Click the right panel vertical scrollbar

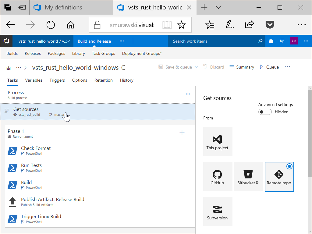[x=310, y=133]
